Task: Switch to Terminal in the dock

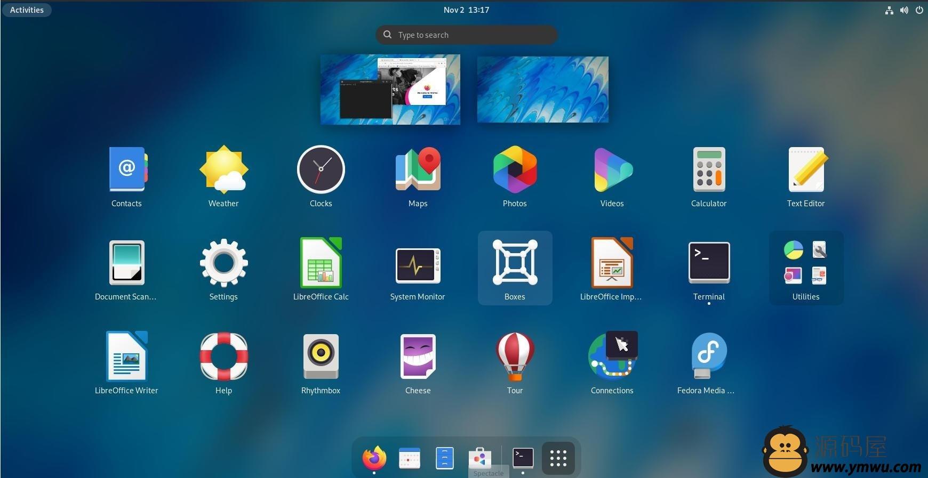Action: click(x=523, y=458)
